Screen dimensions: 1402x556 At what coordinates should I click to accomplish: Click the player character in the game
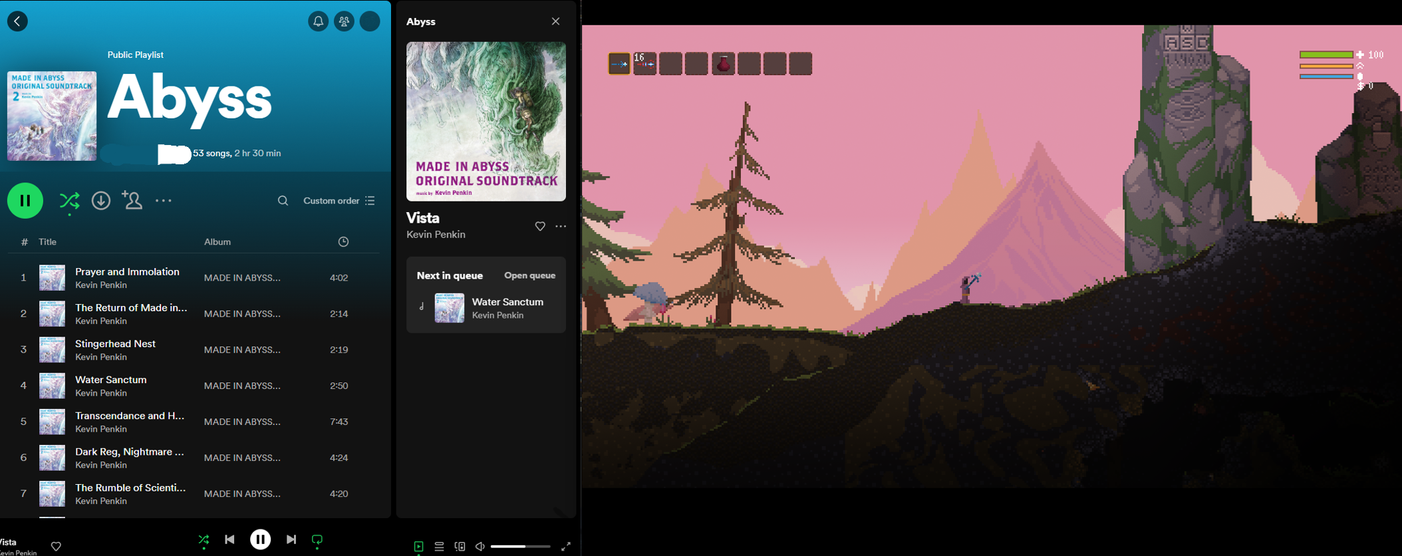tap(967, 289)
